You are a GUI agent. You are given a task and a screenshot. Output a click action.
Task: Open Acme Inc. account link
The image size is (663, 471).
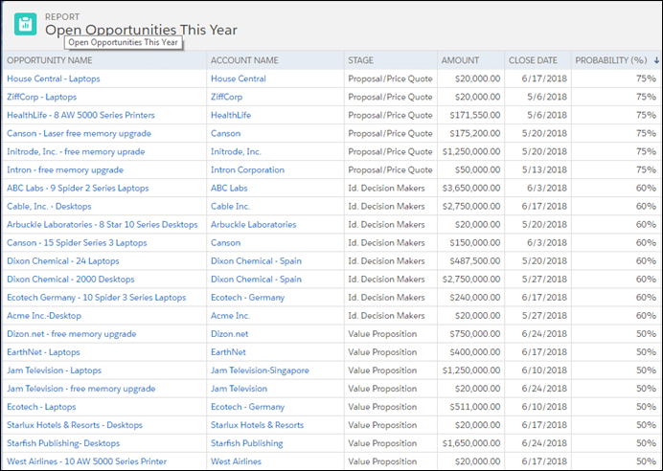[231, 316]
